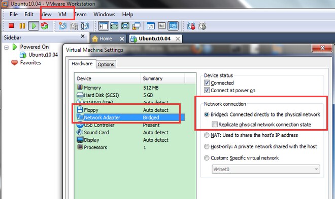This screenshot has width=335, height=199.
Task: Click the Favorites heart icon in sidebar
Action: pyautogui.click(x=14, y=63)
